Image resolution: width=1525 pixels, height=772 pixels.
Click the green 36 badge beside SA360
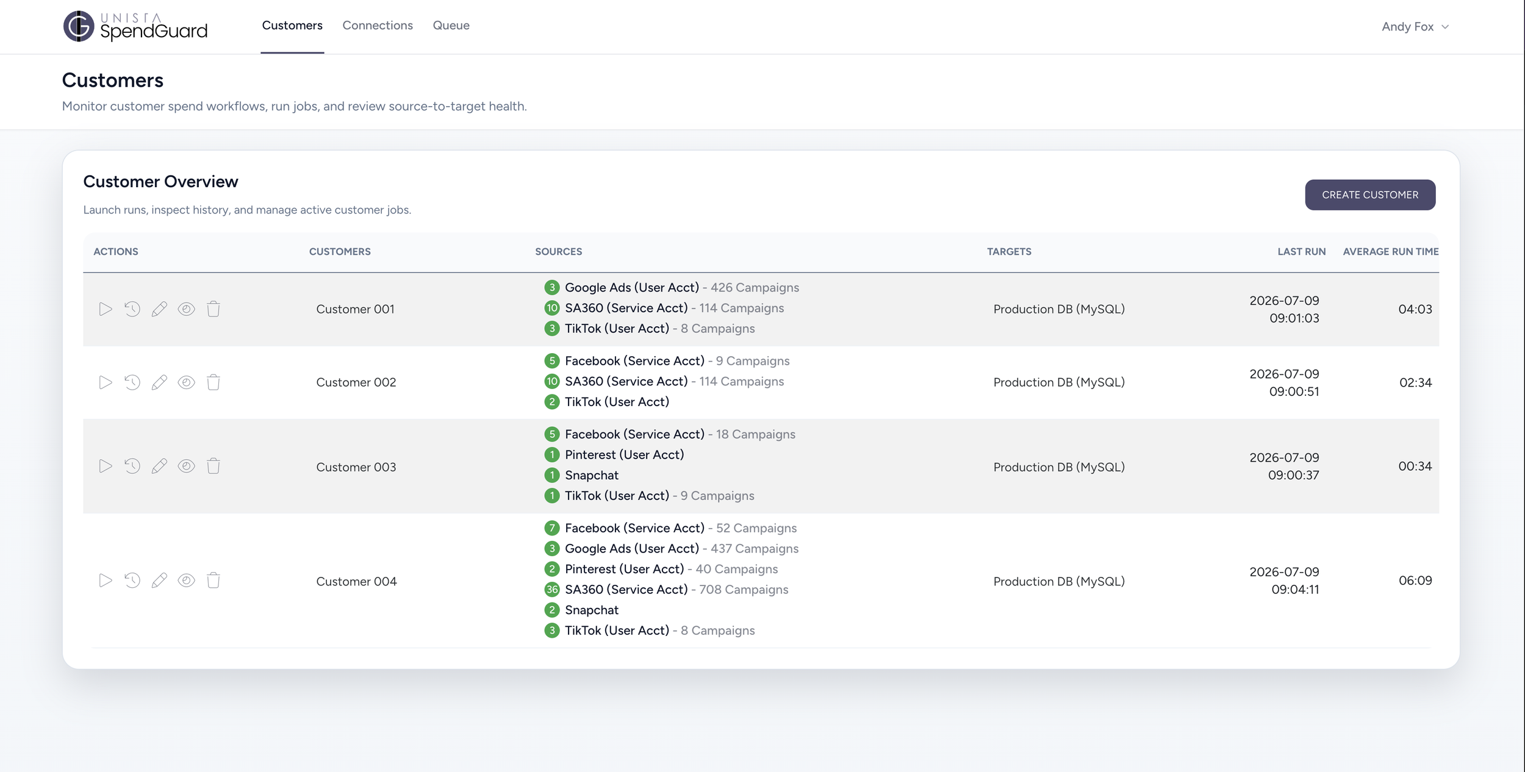(552, 590)
